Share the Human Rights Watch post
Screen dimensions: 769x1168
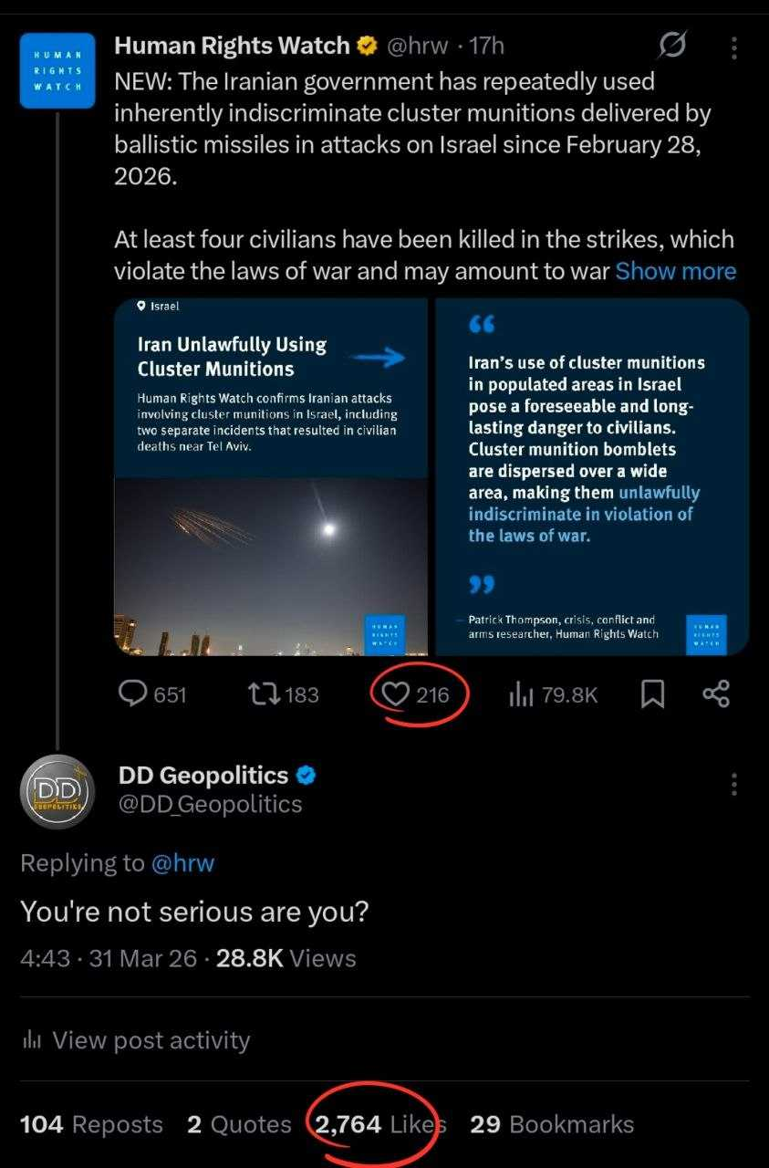pyautogui.click(x=716, y=695)
